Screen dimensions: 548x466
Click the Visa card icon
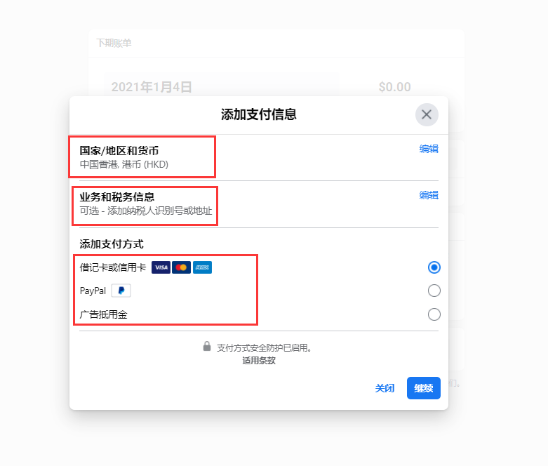(x=161, y=267)
